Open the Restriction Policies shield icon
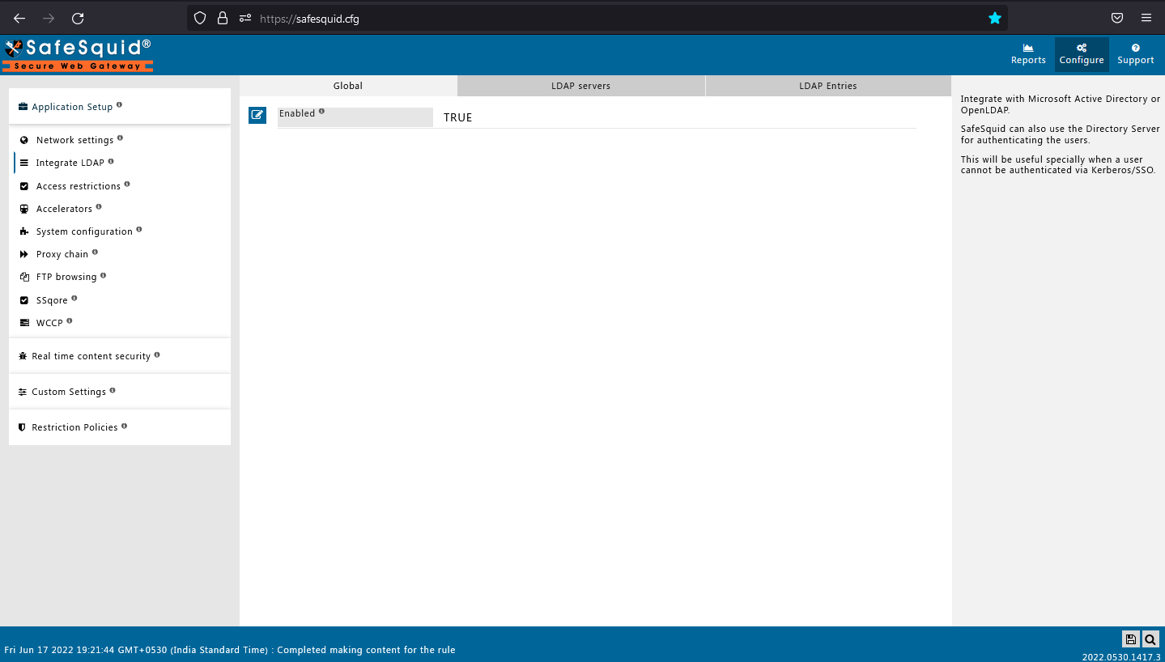The width and height of the screenshot is (1165, 662). 22,426
